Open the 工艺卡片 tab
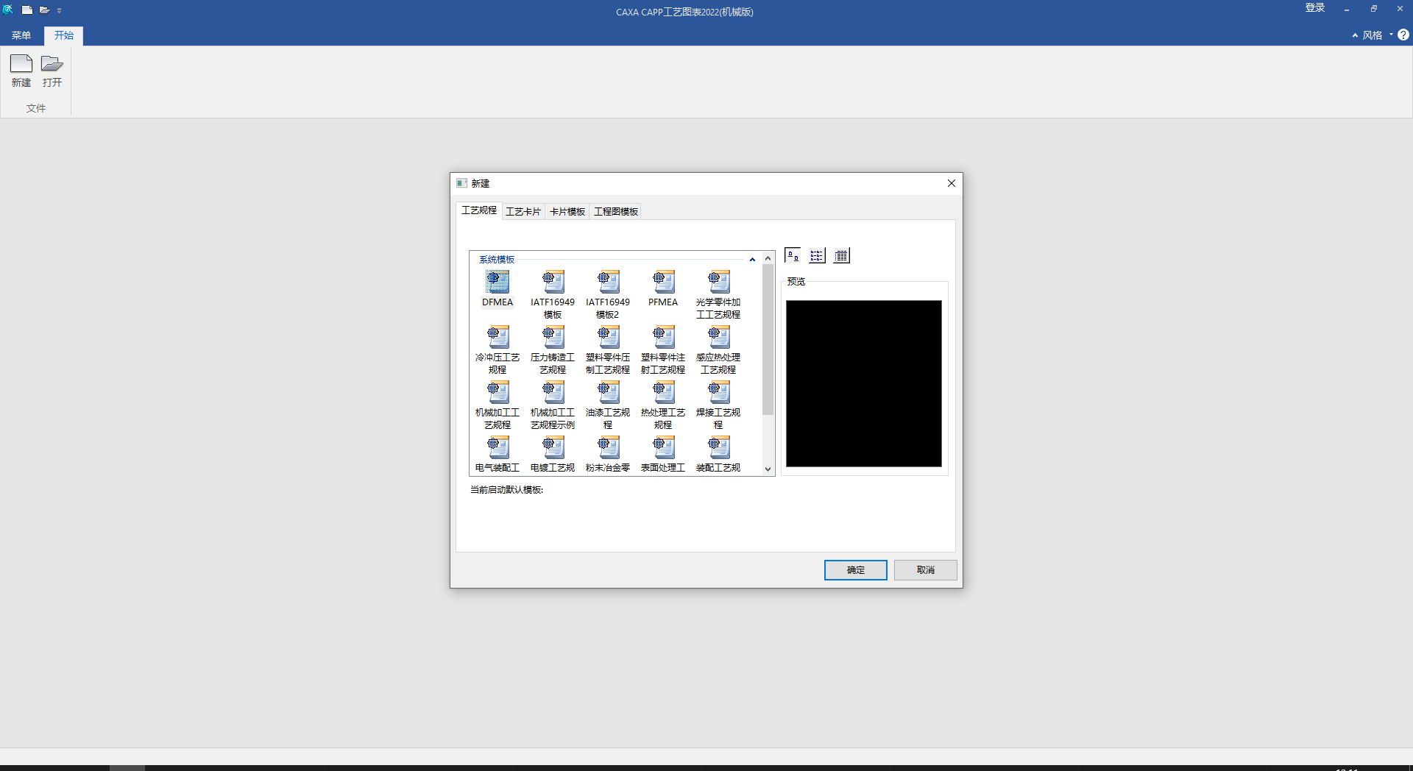 tap(523, 212)
